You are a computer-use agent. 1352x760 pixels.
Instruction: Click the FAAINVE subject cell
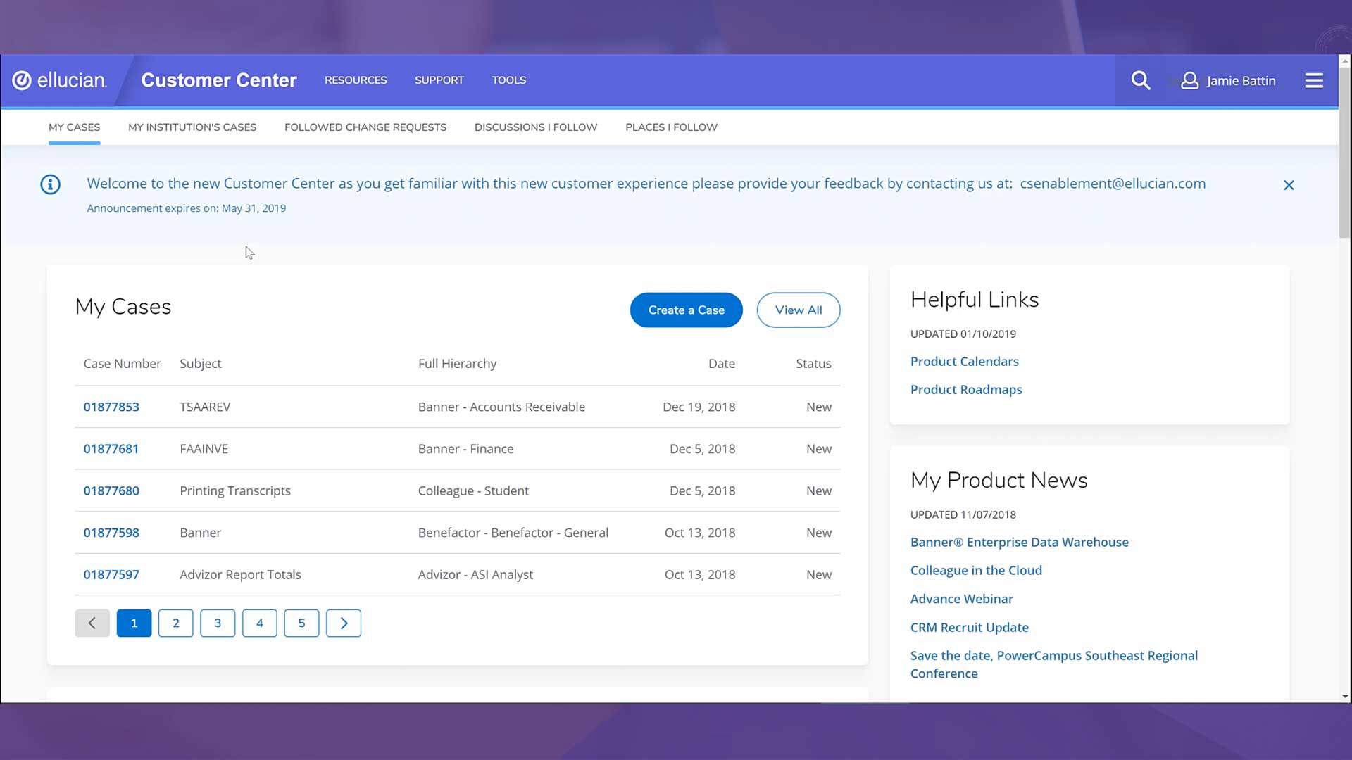(204, 448)
